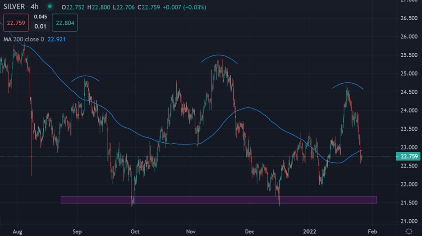Image resolution: width=422 pixels, height=236 pixels.
Task: Select the arc drawing over September peak
Action: pyautogui.click(x=85, y=77)
